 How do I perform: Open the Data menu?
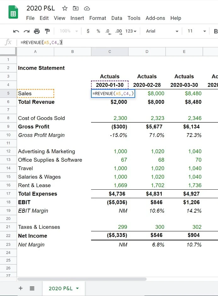pyautogui.click(x=117, y=18)
